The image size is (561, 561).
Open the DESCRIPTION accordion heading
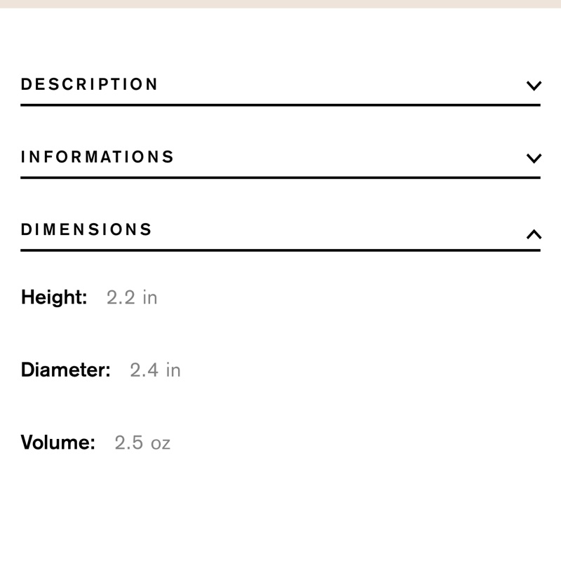90,85
